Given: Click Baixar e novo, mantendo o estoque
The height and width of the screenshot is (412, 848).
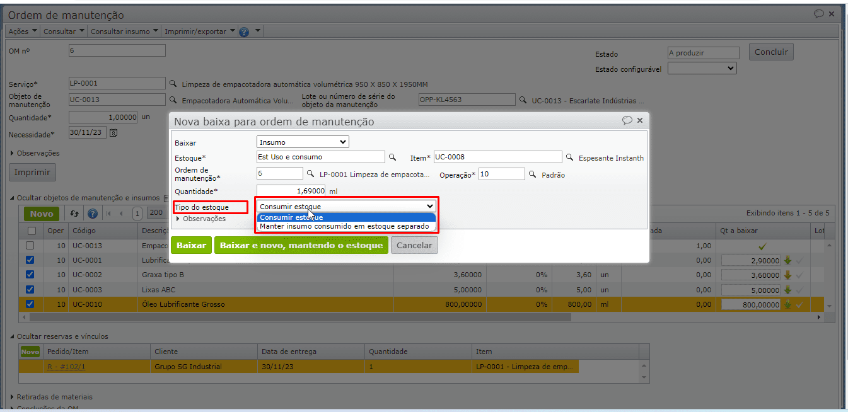Looking at the screenshot, I should (301, 246).
